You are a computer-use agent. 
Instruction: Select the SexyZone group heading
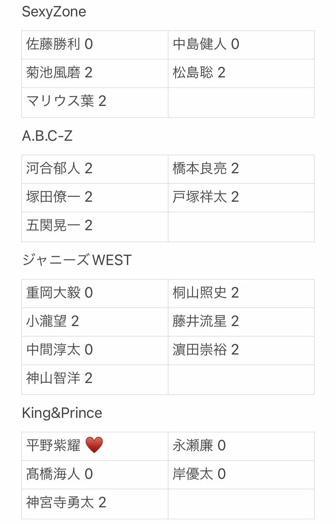click(54, 12)
